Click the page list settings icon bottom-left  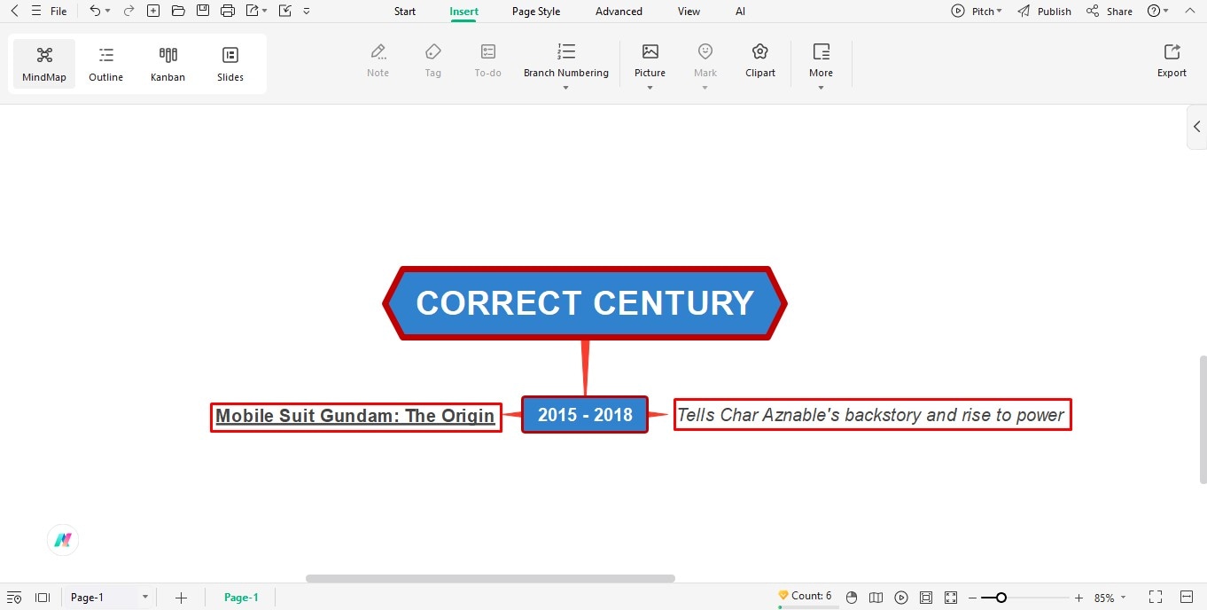[x=14, y=598]
